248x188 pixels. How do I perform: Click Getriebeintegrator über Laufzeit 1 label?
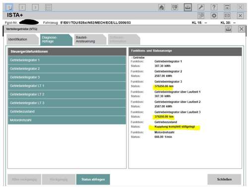pyautogui.click(x=178, y=92)
